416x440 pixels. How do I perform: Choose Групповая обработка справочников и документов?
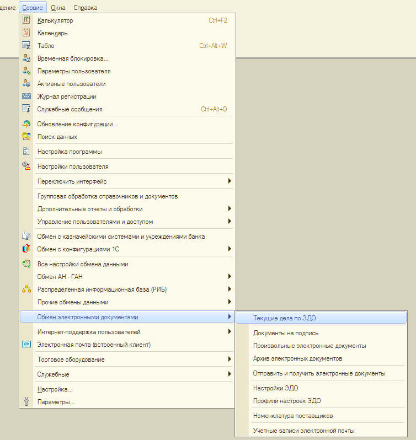[107, 196]
